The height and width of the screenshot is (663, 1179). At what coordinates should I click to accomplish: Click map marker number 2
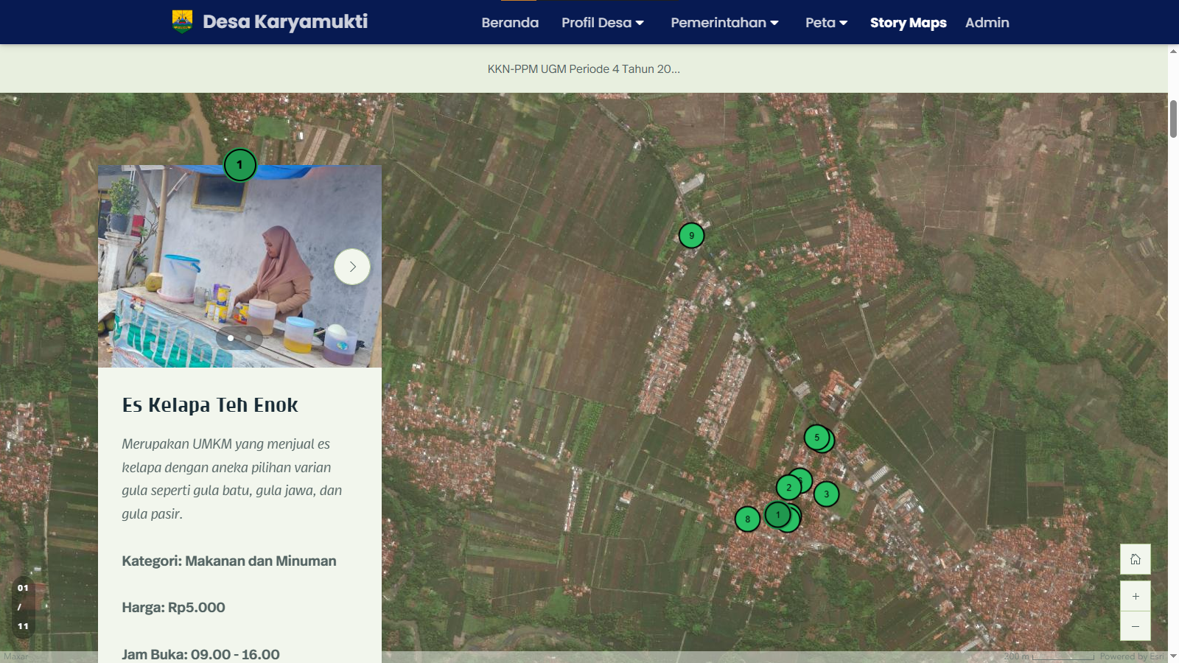(x=788, y=488)
